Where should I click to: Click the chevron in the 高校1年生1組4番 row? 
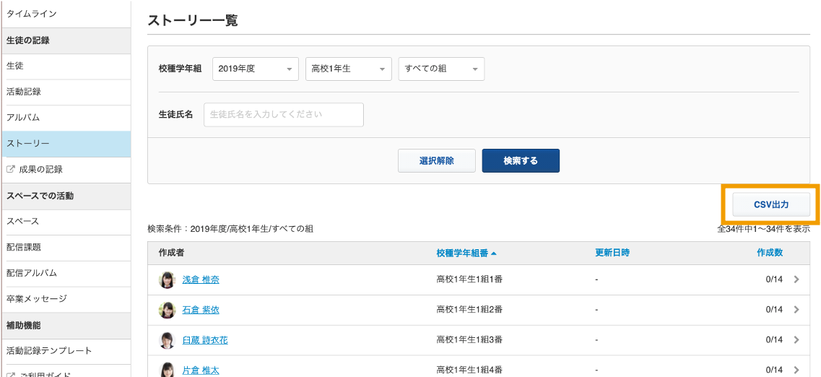coord(796,370)
